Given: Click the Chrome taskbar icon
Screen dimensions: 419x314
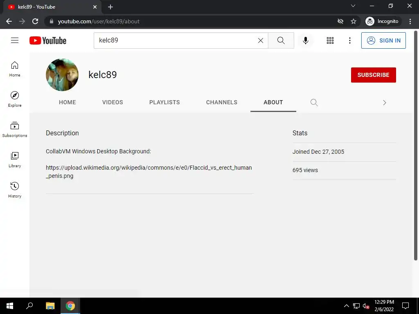Looking at the screenshot, I should 70,306.
